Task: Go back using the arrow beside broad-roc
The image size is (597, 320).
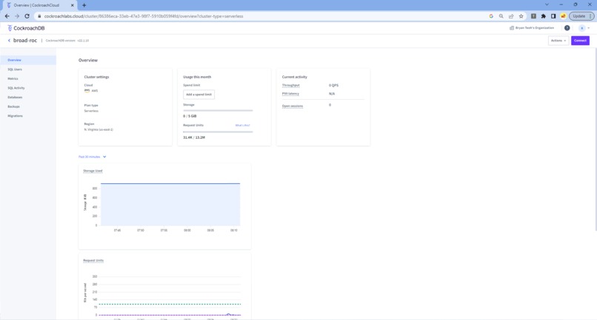Action: pyautogui.click(x=9, y=41)
